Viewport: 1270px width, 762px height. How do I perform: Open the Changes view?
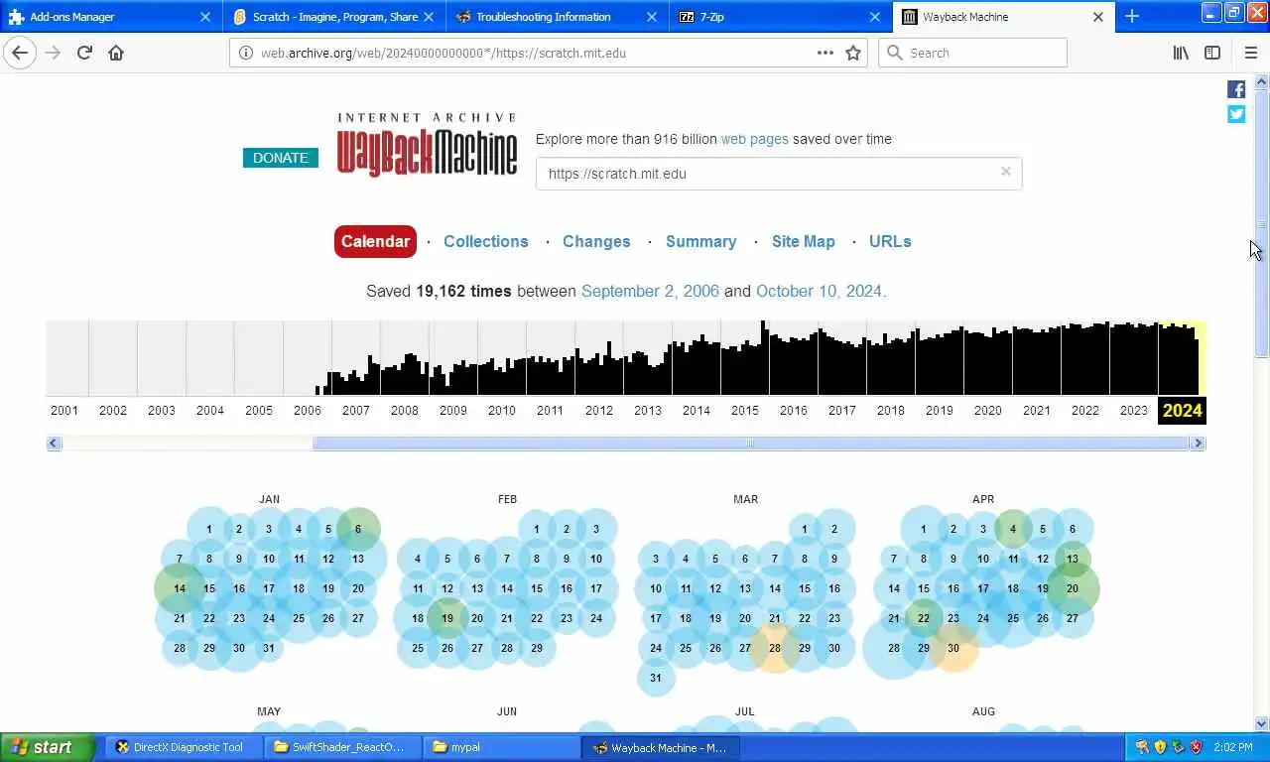[596, 241]
